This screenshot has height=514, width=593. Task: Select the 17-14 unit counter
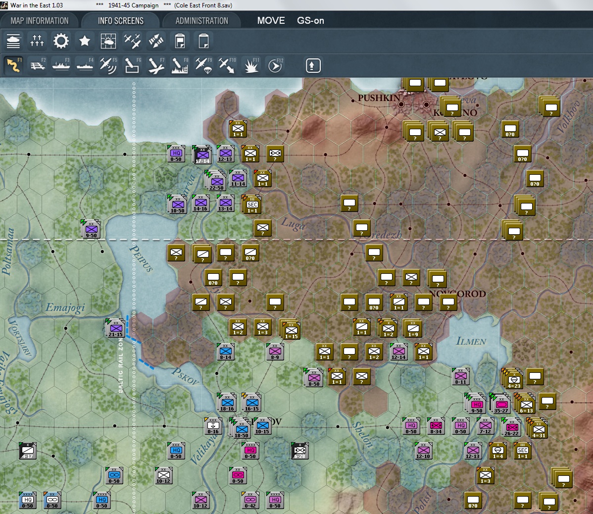(x=202, y=154)
